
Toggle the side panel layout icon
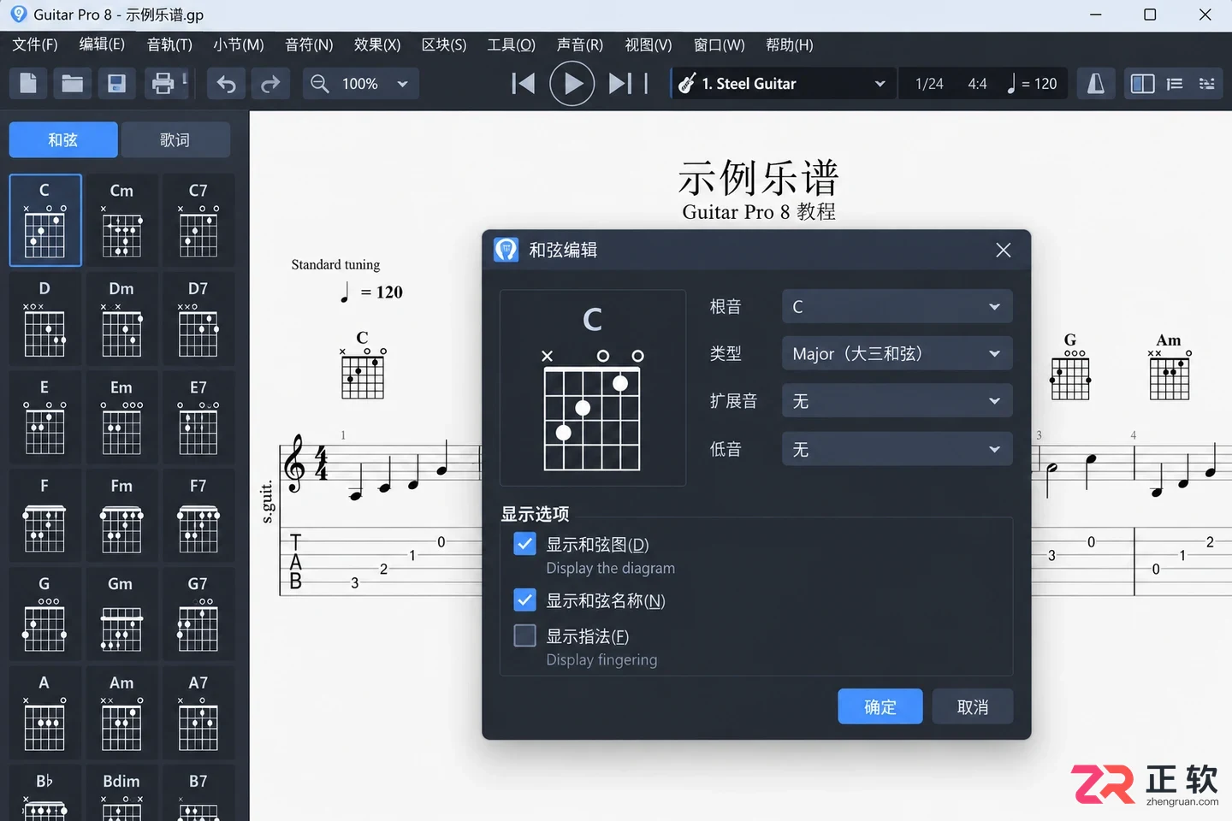1142,83
